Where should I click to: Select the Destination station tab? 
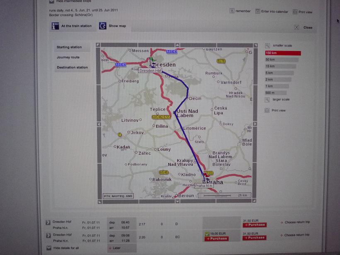pos(72,68)
